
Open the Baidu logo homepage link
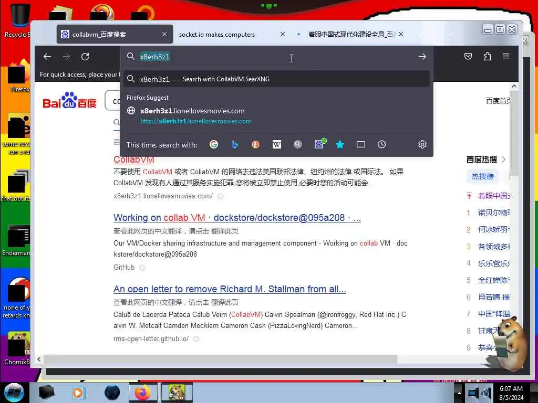click(x=70, y=100)
